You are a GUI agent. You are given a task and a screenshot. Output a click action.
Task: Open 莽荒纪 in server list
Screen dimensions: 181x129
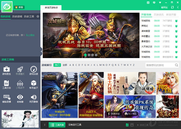(144, 26)
